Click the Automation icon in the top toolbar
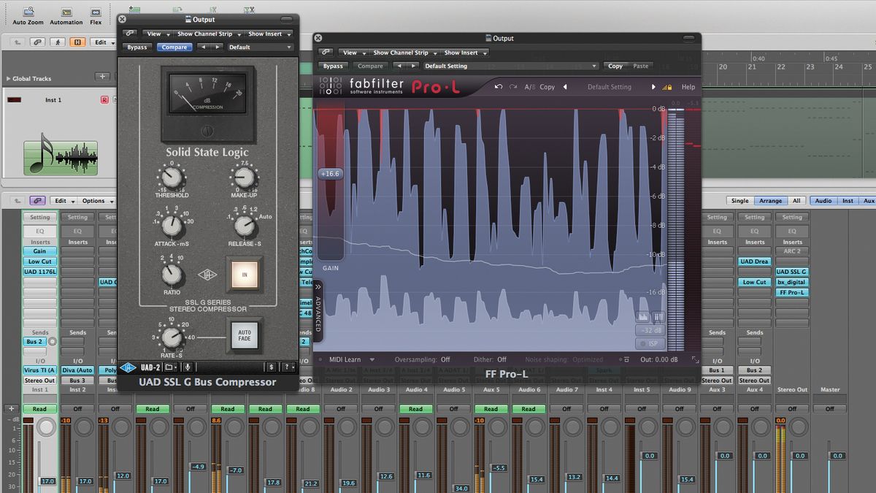 [x=66, y=12]
